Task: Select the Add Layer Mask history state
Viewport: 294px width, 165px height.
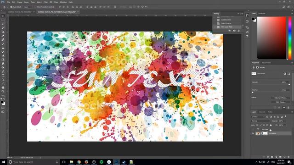Action: pyautogui.click(x=227, y=27)
